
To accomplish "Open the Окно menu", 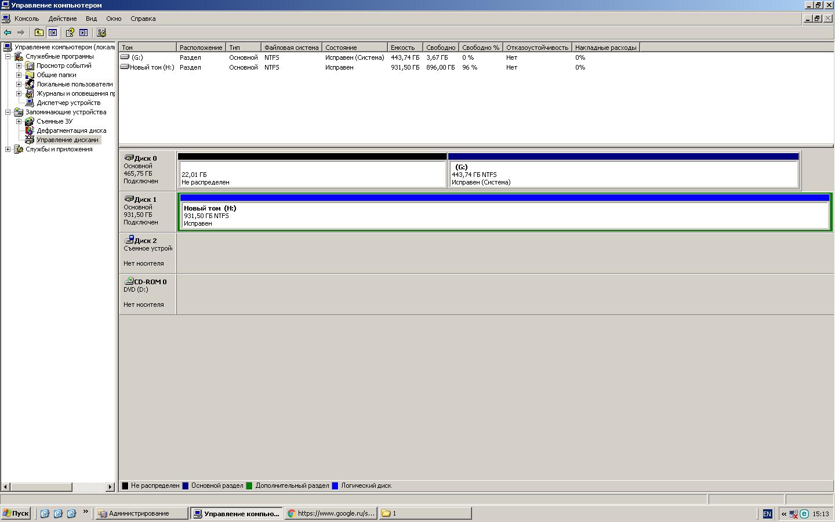I will tap(114, 19).
